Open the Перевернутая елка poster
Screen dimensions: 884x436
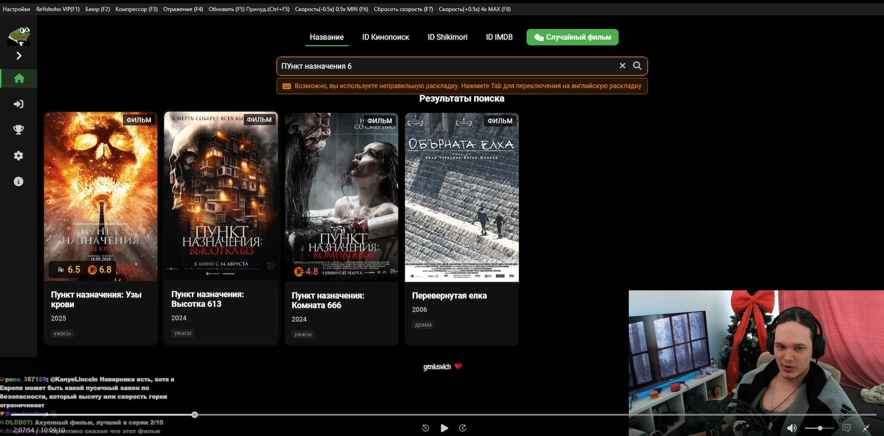point(462,197)
